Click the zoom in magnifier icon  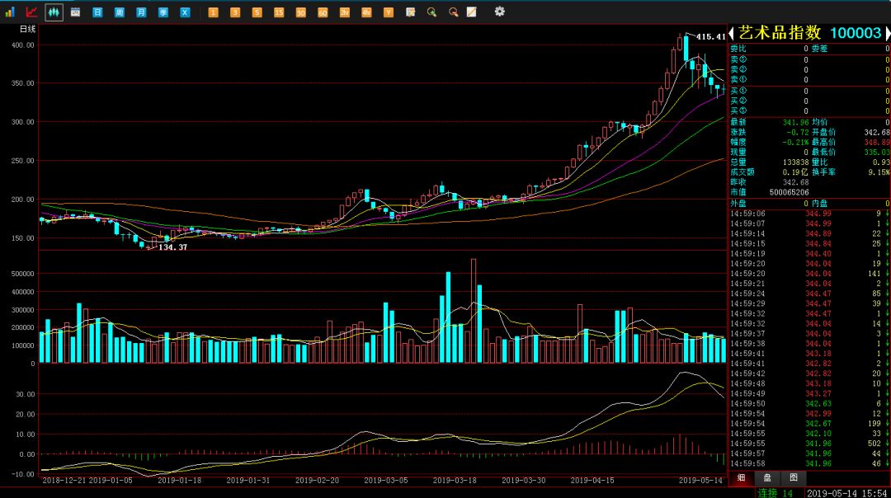click(x=431, y=12)
